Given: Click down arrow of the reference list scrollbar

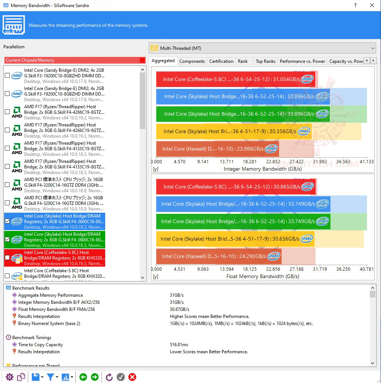Looking at the screenshot, I should click(x=143, y=278).
